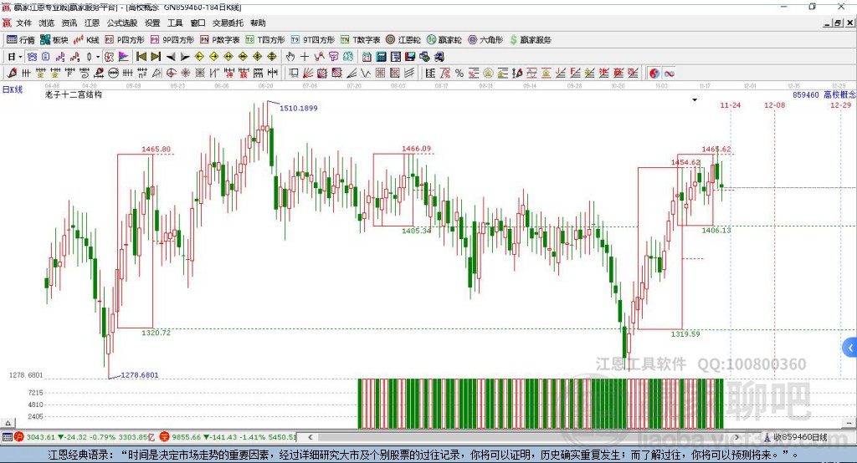
Task: Select the red Gann fan lines tool
Action: 308,74
